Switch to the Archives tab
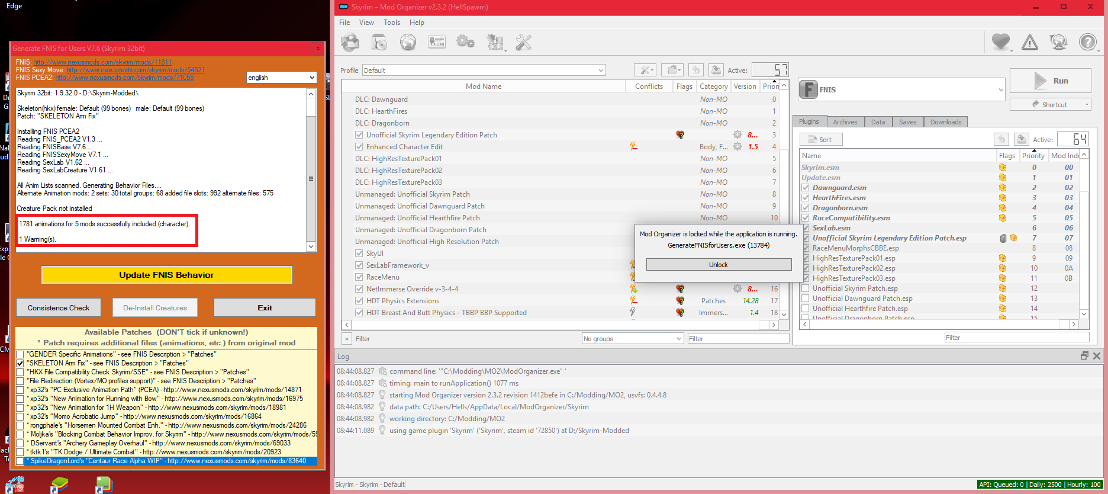Viewport: 1108px width, 494px height. pos(845,122)
